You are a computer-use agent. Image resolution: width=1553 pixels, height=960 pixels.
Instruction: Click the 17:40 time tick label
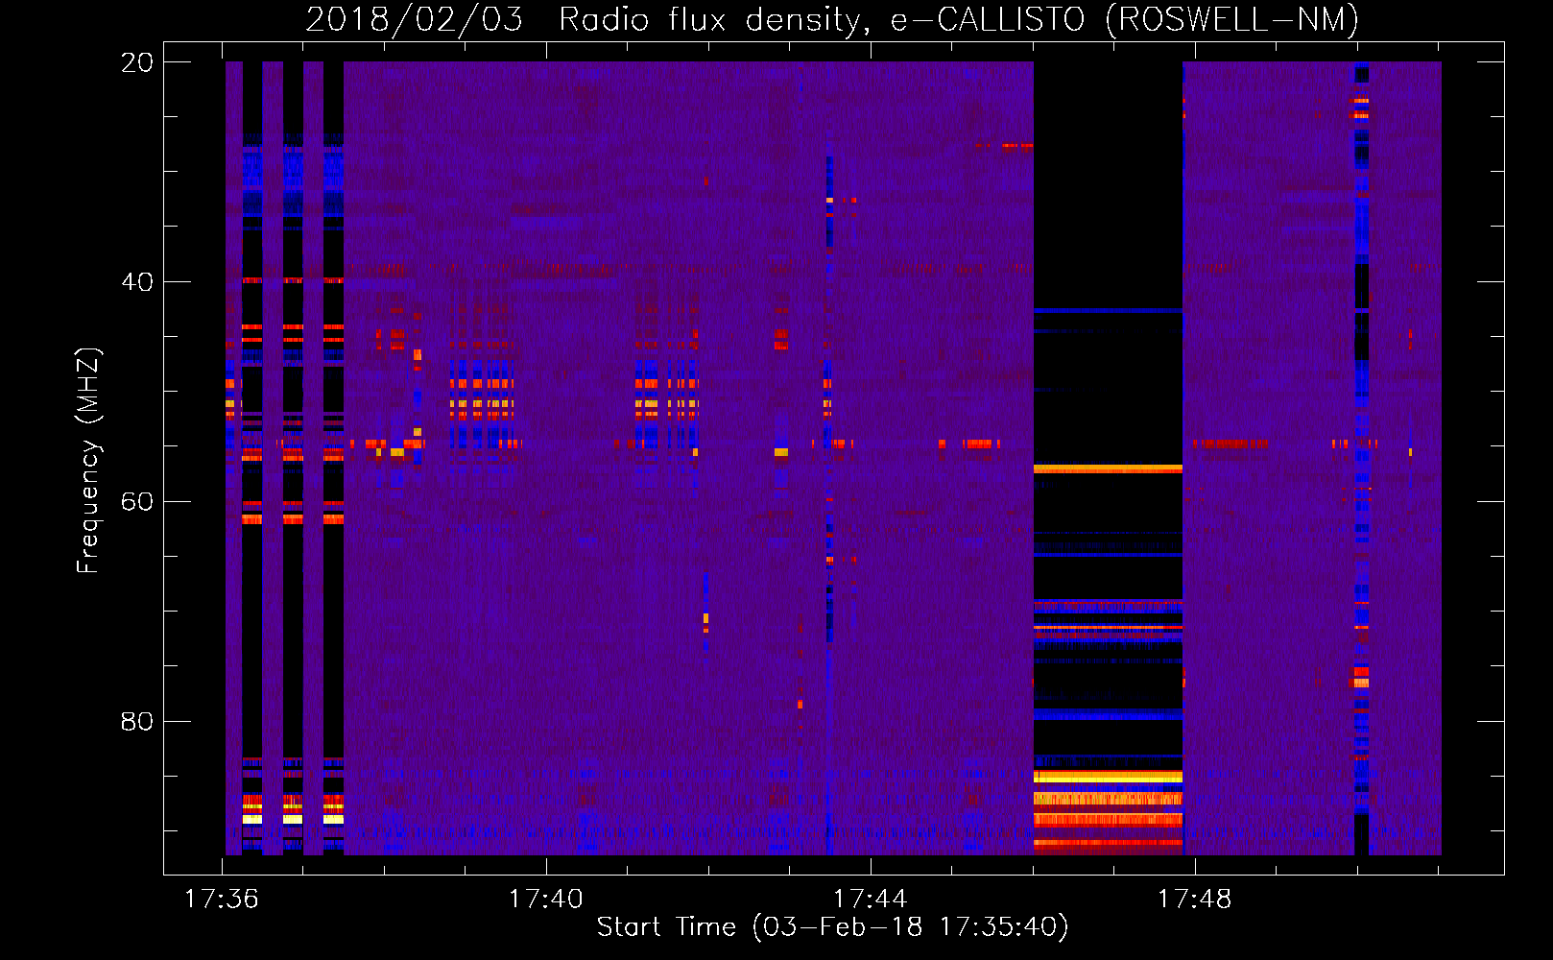(546, 900)
